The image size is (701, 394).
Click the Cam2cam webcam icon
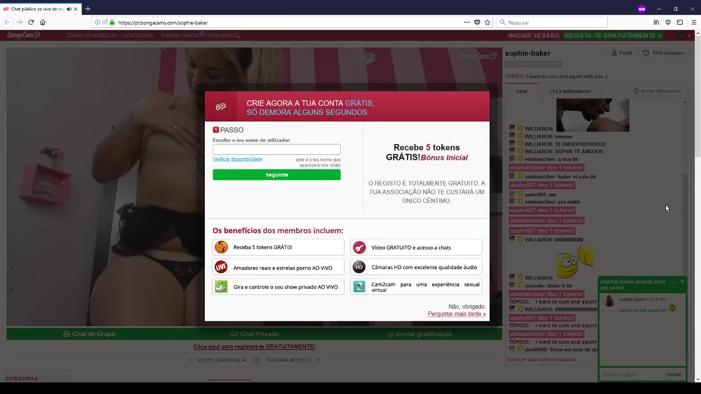tap(359, 287)
